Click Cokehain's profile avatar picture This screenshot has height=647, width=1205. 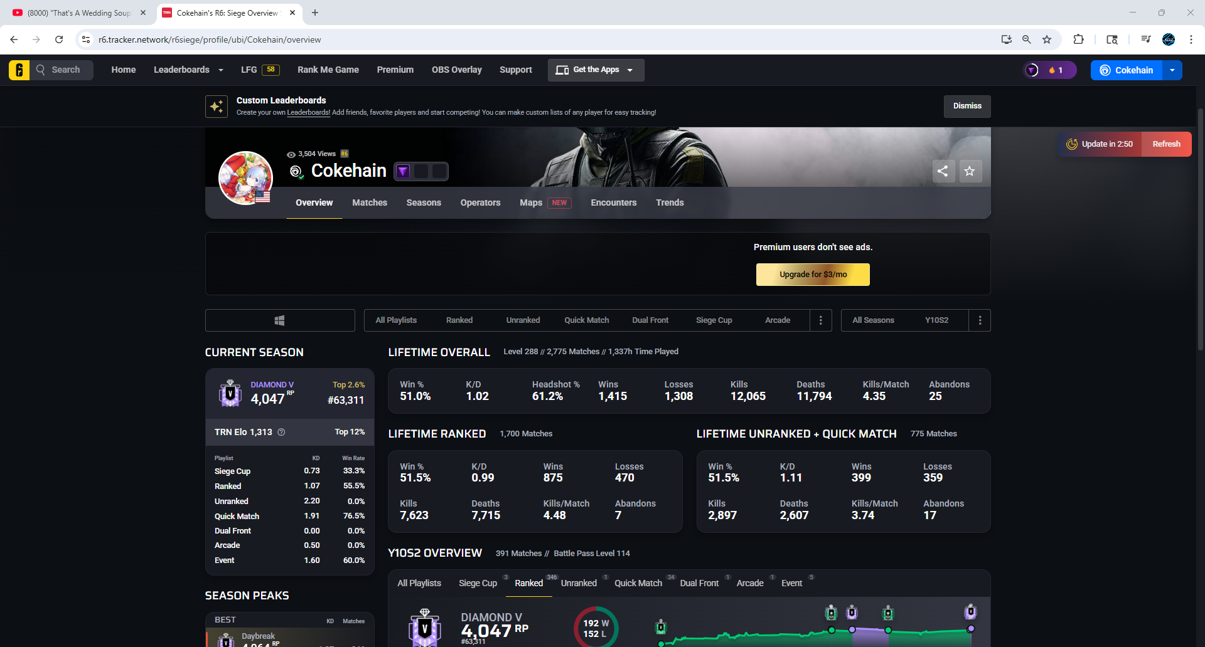[x=245, y=178]
